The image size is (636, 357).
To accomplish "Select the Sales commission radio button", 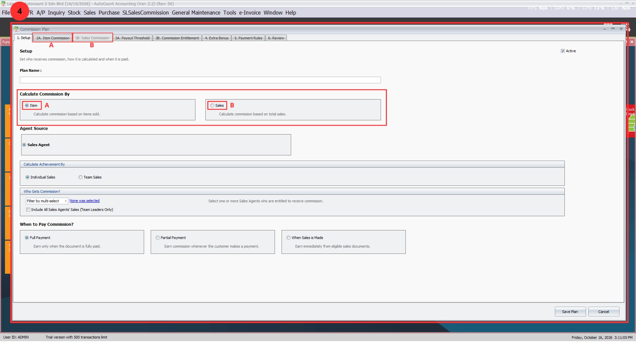I will point(212,105).
